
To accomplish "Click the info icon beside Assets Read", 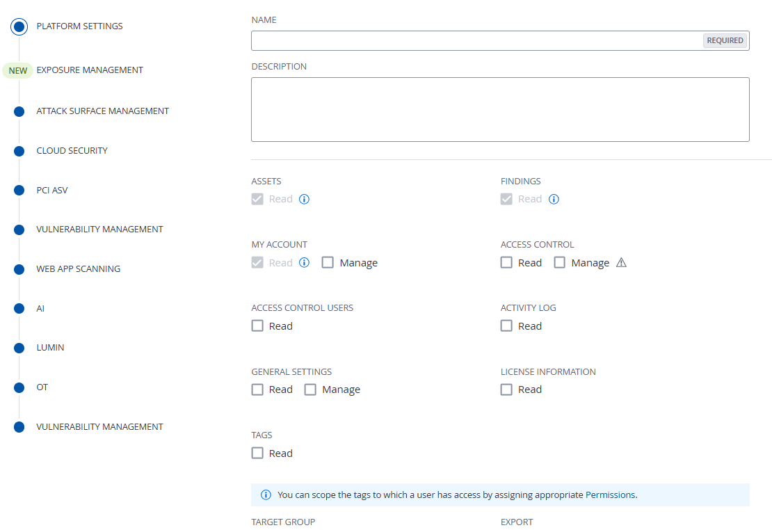I will coord(304,199).
